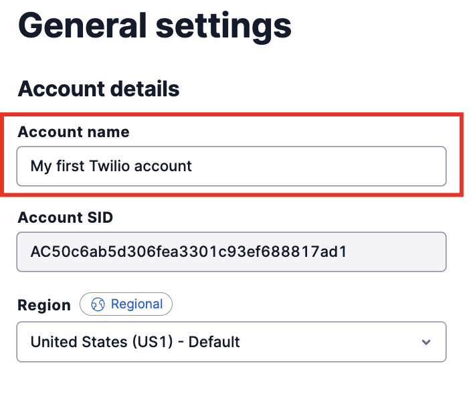This screenshot has width=475, height=396.
Task: Click the Account name input field
Action: pos(231,166)
